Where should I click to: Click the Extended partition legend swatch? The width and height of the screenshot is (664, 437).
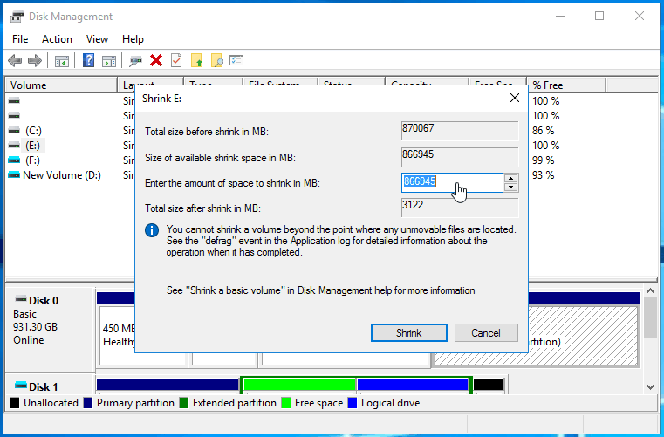tap(183, 403)
